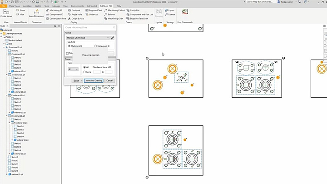Screen dimensions: 327x184
Task: Switch to the Place Views tab
Action: [15, 6]
